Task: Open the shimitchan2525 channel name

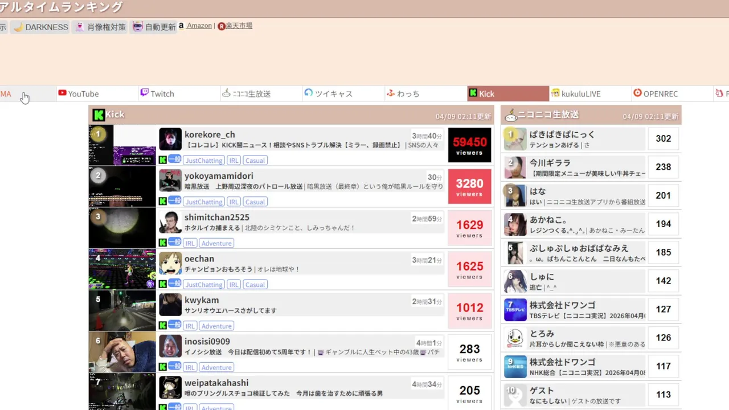Action: point(217,218)
